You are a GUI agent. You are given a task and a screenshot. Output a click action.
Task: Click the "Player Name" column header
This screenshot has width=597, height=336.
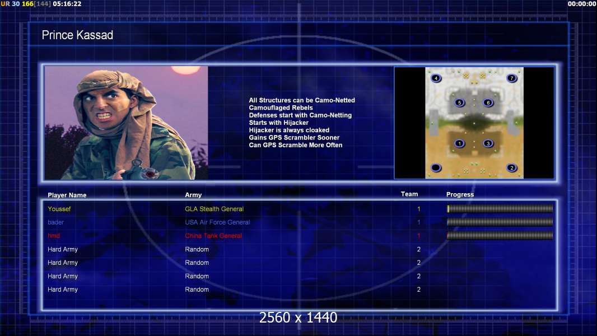(67, 195)
